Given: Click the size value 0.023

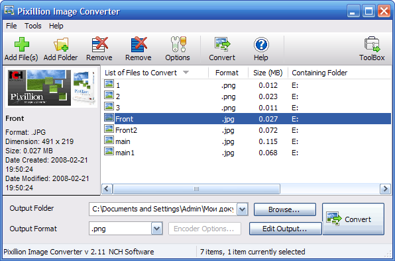Looking at the screenshot, I should click(268, 96).
